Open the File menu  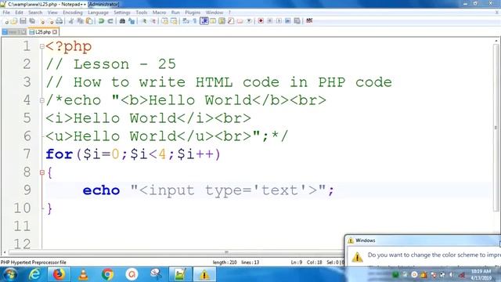click(6, 13)
